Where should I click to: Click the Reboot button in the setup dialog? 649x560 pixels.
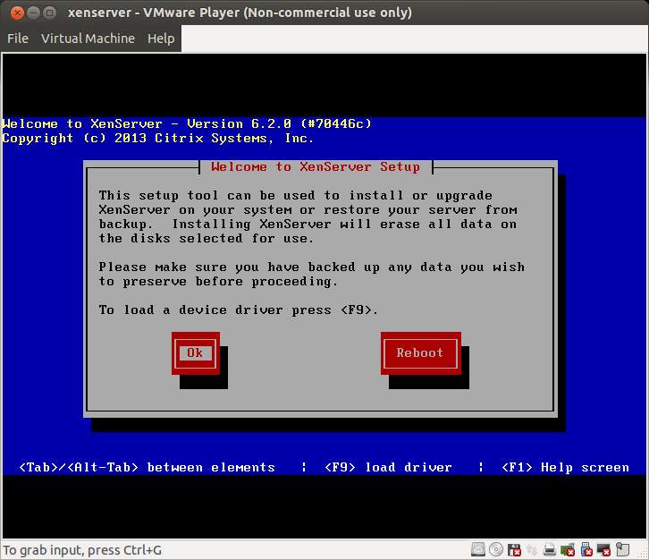coord(420,352)
